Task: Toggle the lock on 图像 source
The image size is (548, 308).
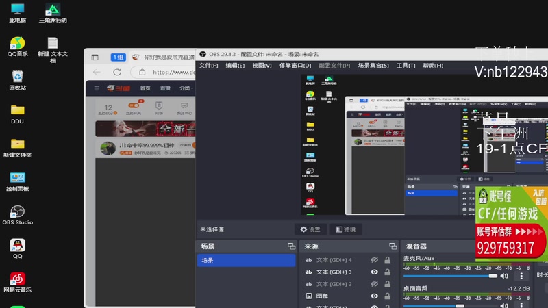Action: 387,296
